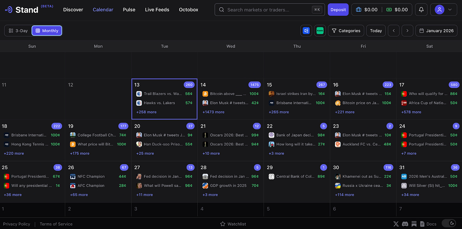Screen dimensions: 462x229
Task: Click AFC Champion market icon
Action: click(73, 186)
